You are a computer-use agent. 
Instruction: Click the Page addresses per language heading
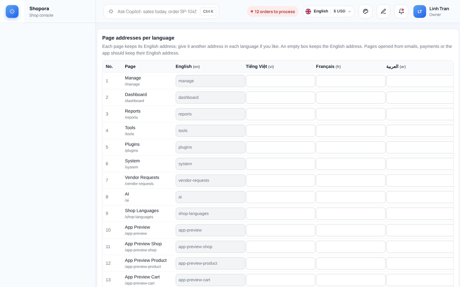point(138,38)
